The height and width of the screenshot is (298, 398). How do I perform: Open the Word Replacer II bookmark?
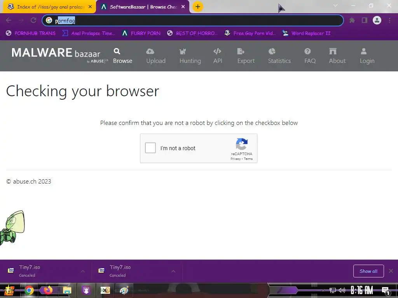coord(306,33)
